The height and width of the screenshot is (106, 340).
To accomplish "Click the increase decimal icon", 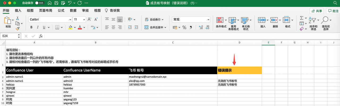I will coord(200,27).
